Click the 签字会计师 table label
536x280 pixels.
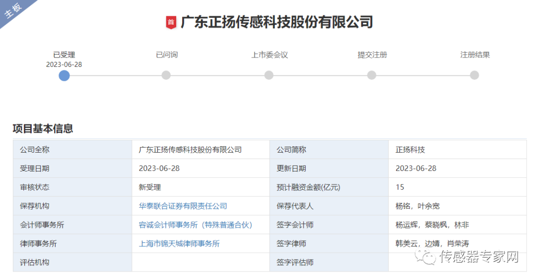tap(295, 224)
